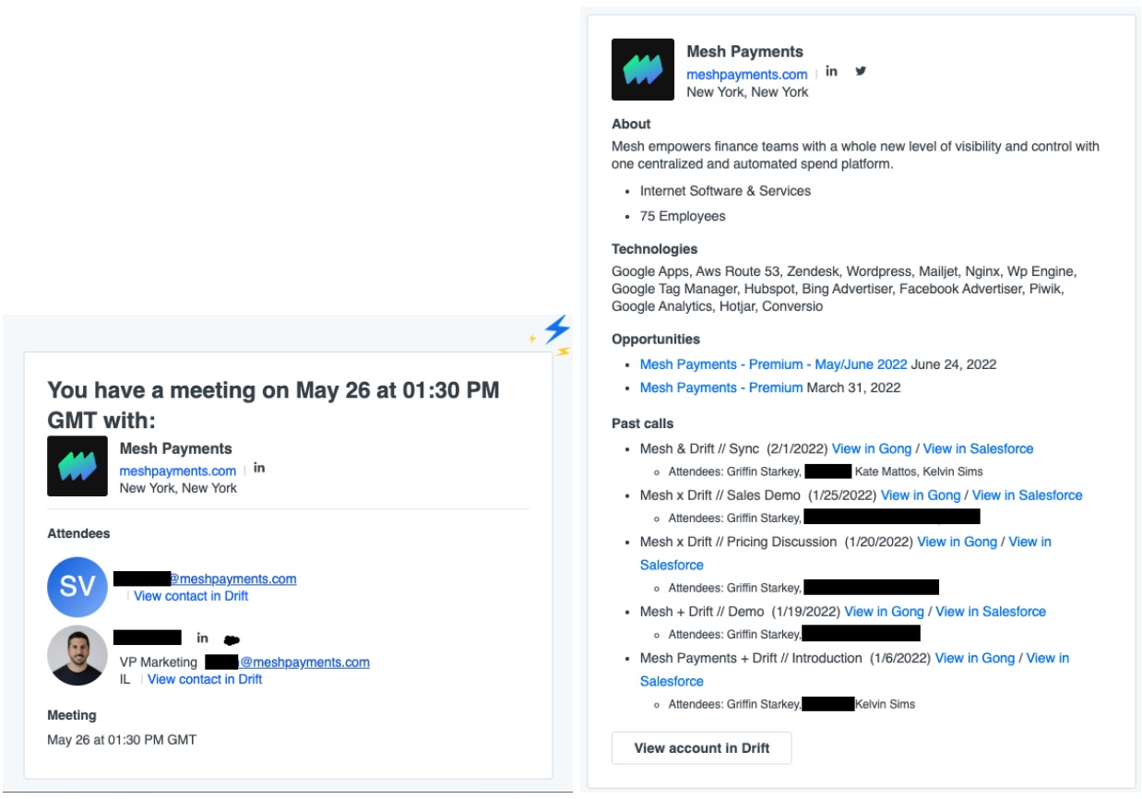Viewport: 1142px width, 799px height.
Task: Click the Mesh x Drift // Pricing Discussion title
Action: point(738,542)
